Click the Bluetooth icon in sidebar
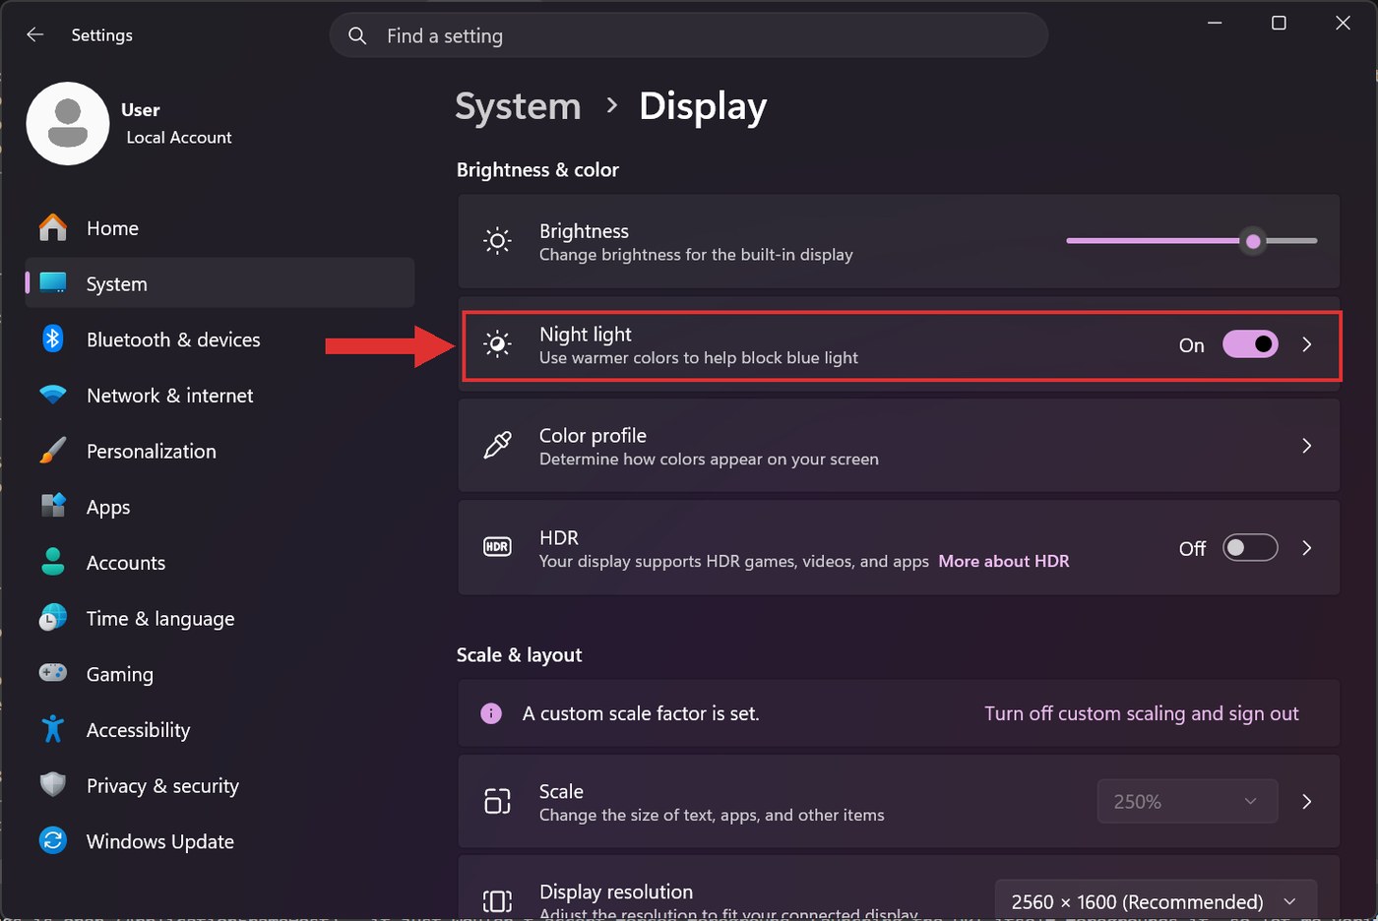Image resolution: width=1378 pixels, height=921 pixels. tap(53, 338)
